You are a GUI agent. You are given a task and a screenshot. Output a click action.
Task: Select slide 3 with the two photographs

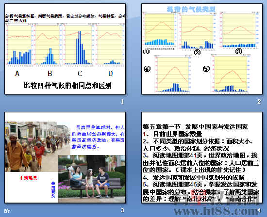pos(65,157)
